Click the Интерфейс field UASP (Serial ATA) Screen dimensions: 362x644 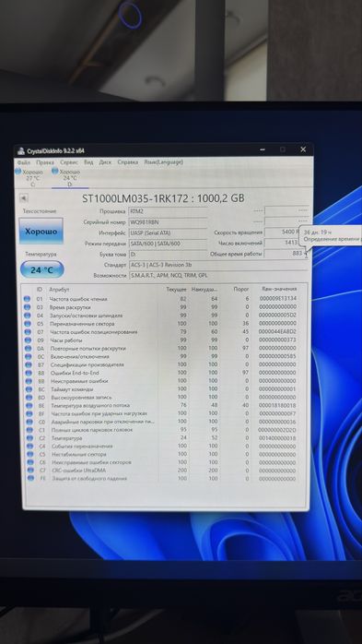(168, 233)
